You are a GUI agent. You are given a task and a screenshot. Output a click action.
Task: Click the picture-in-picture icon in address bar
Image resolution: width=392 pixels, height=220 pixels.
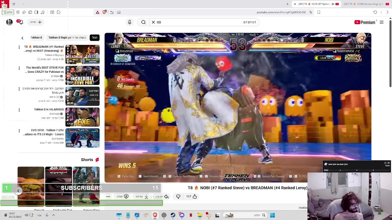119,12
